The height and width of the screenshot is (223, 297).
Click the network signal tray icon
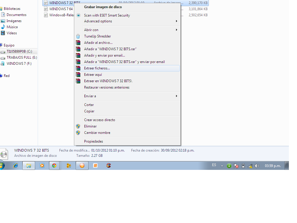pyautogui.click(x=250, y=166)
